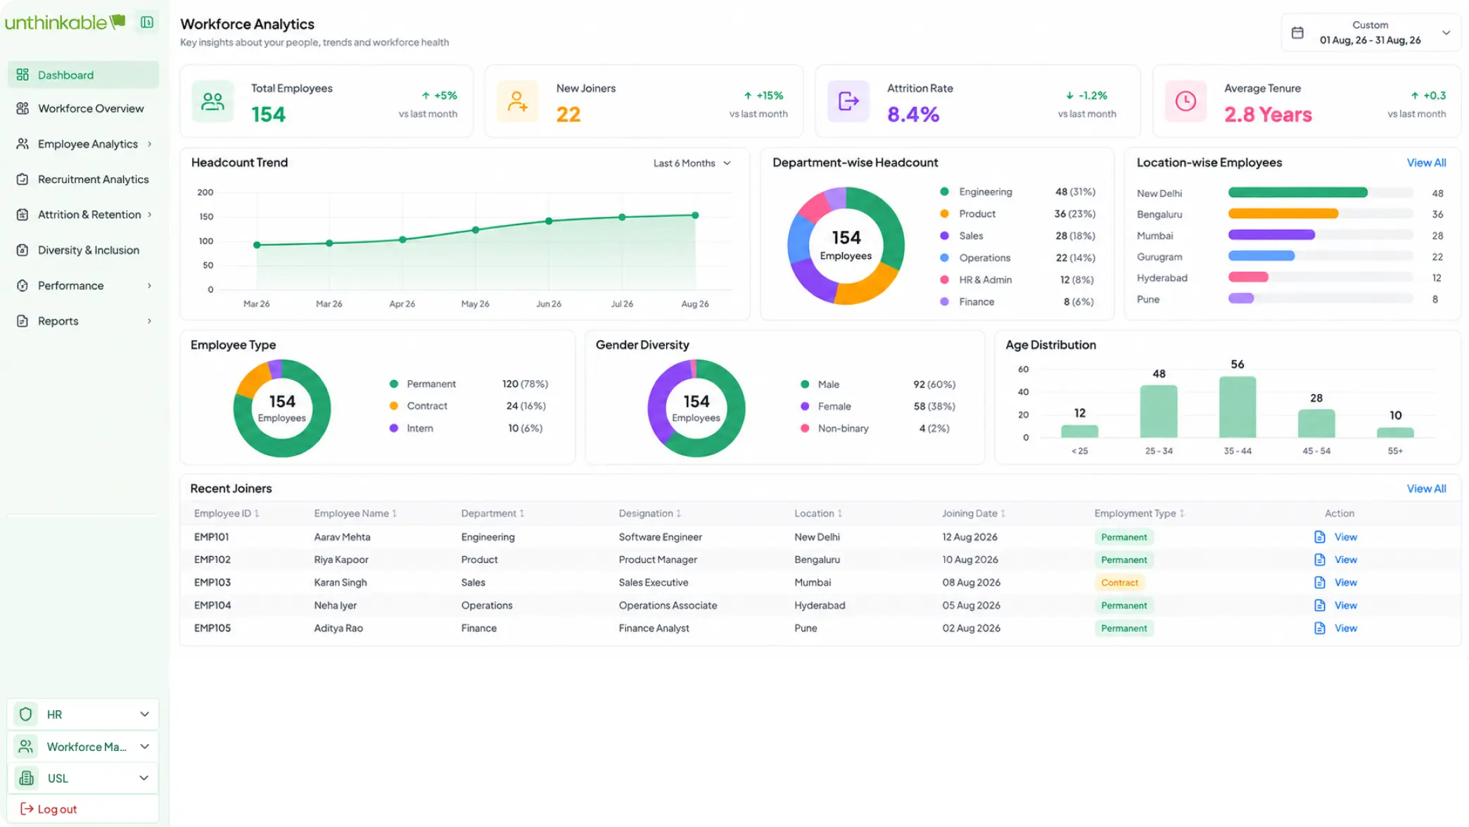
Task: Expand Employee Analytics submenu chevron
Action: 149,144
